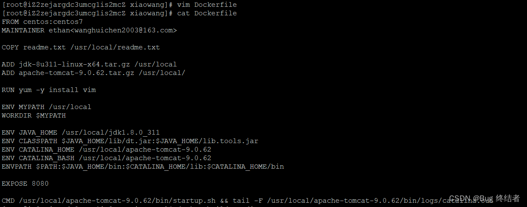
Task: Click the FROM centos:centos7 line
Action: pos(42,22)
